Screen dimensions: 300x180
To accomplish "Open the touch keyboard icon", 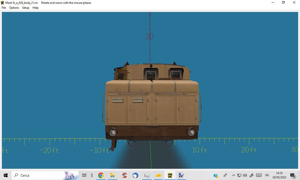I will (x=259, y=175).
